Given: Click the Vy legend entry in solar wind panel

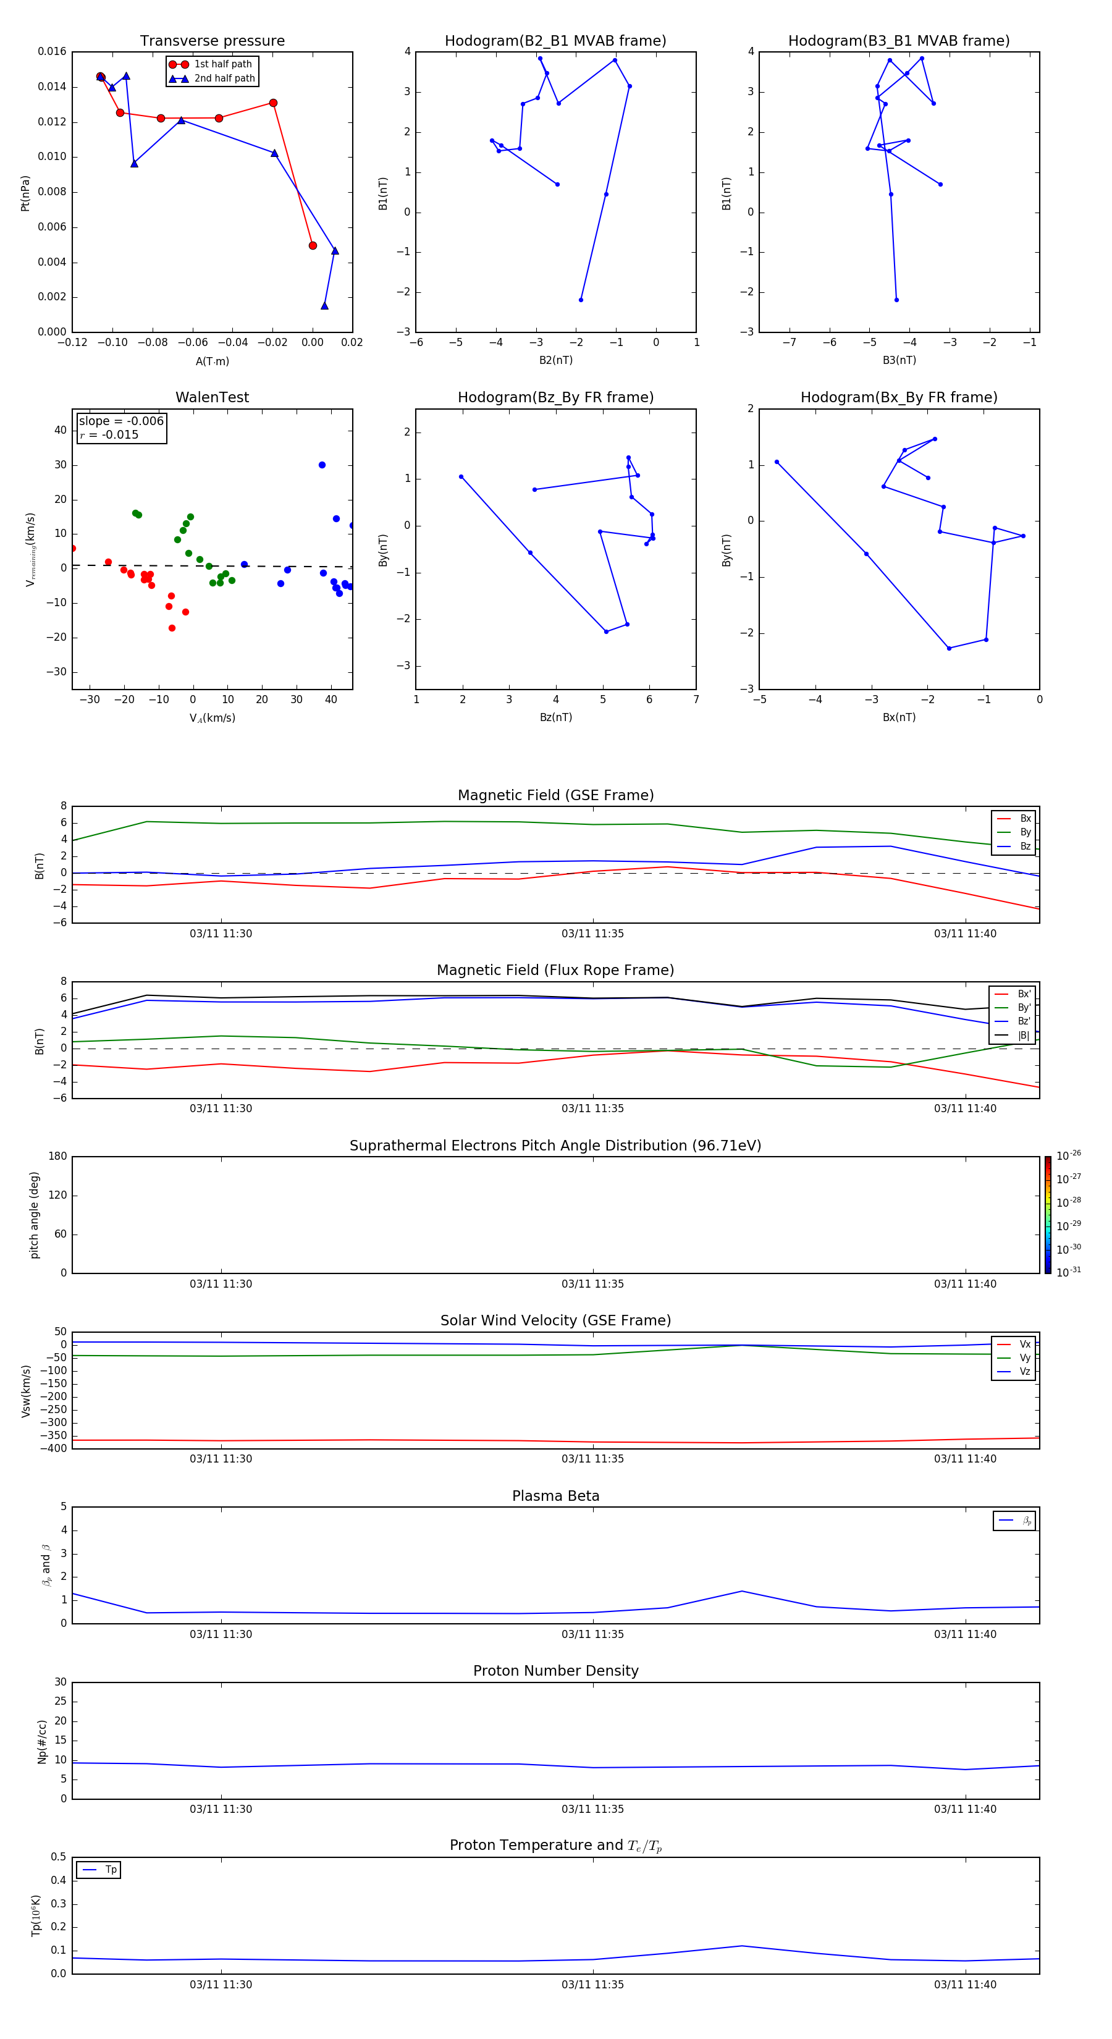Looking at the screenshot, I should (x=1014, y=1358).
